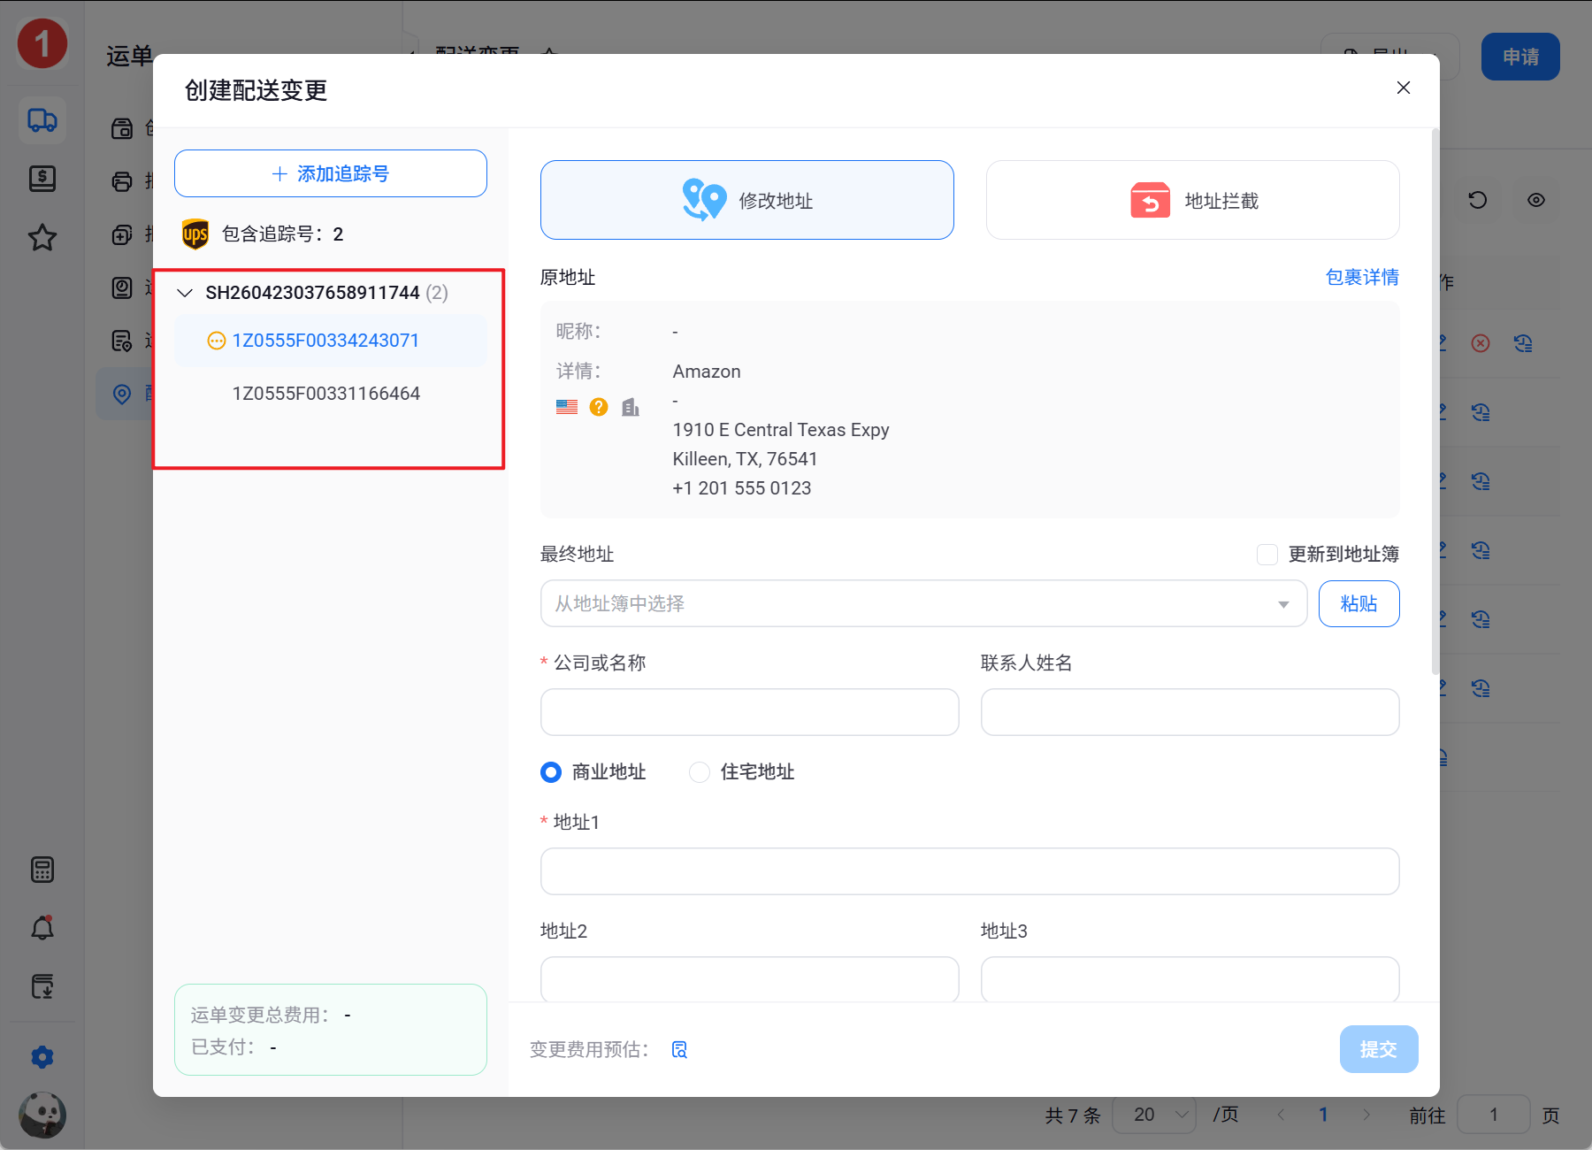Click the truck shipments icon in sidebar

point(42,119)
